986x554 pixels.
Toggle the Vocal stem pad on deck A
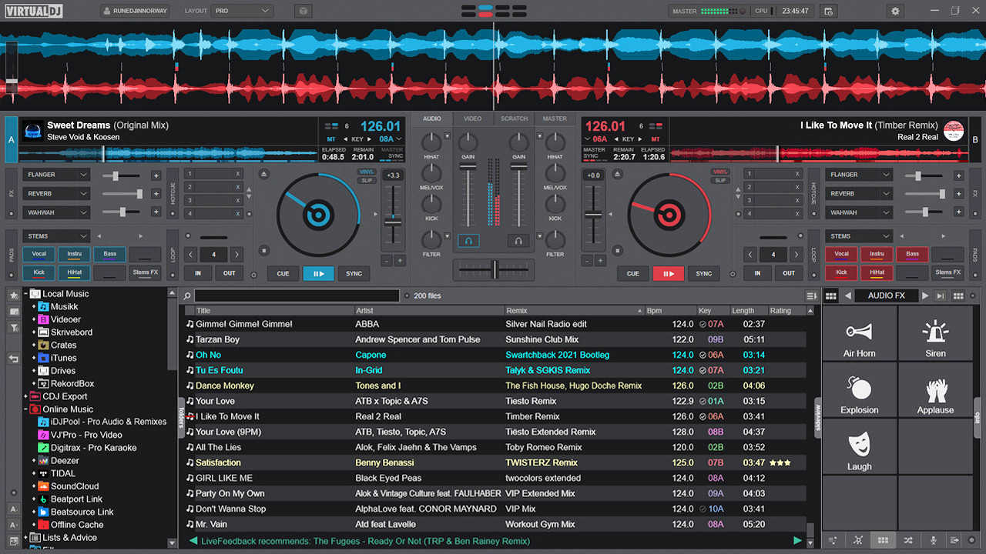[39, 254]
